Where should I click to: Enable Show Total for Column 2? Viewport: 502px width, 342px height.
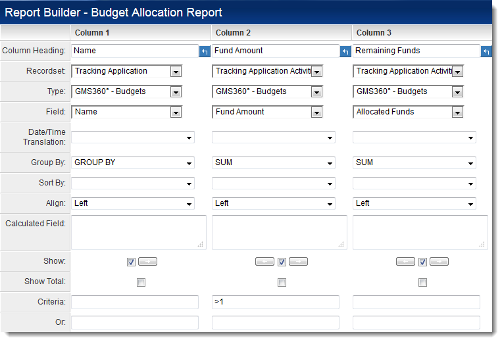(282, 283)
